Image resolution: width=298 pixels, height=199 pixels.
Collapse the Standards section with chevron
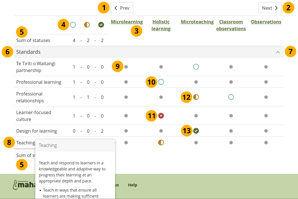point(277,52)
